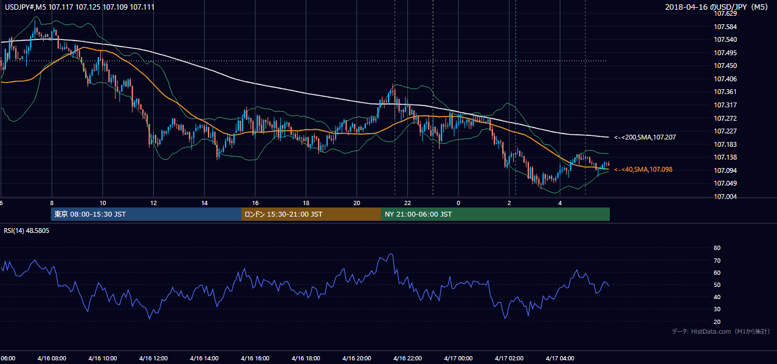Click price axis value 107.450

pos(725,66)
